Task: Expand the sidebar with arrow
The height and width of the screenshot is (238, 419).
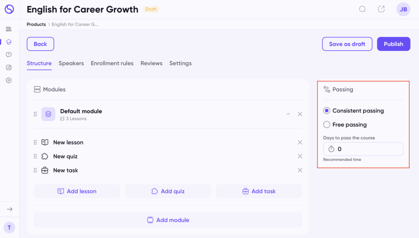Action: pos(10,209)
